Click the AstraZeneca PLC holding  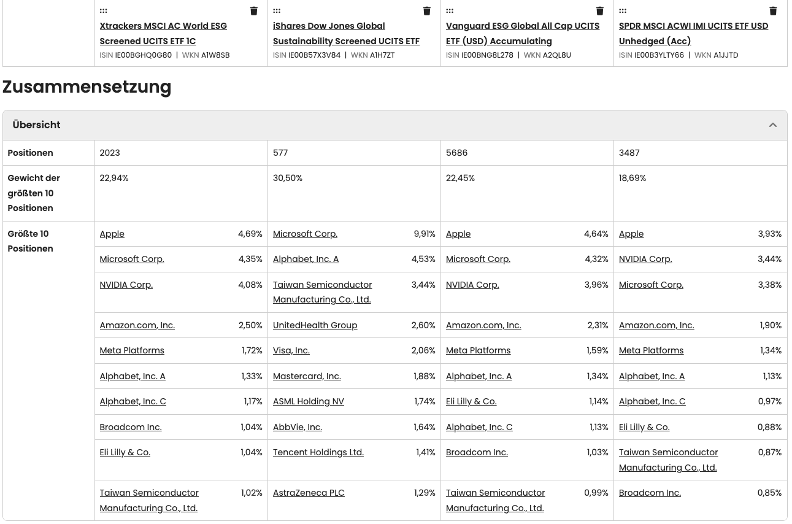309,493
